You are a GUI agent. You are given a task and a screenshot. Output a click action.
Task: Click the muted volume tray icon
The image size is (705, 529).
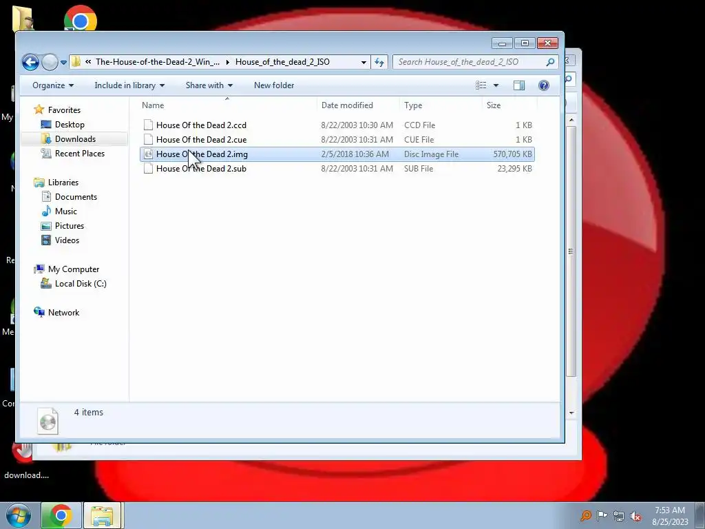click(x=635, y=516)
